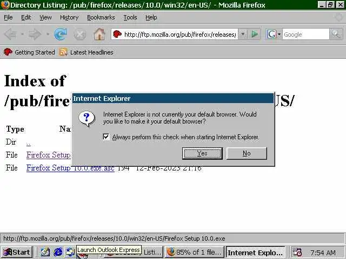The width and height of the screenshot is (346, 259).
Task: Click the Google search engine icon
Action: pyautogui.click(x=271, y=34)
